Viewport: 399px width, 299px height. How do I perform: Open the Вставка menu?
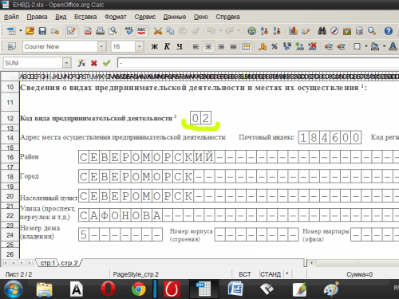pyautogui.click(x=85, y=17)
